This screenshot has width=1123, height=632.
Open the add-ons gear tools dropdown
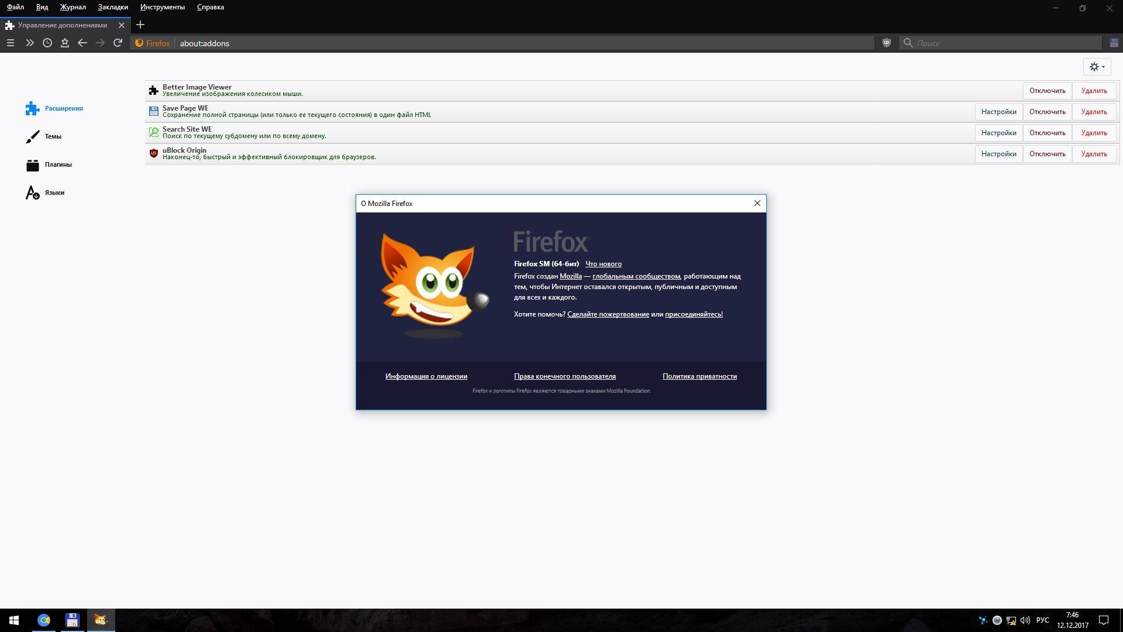[x=1097, y=67]
